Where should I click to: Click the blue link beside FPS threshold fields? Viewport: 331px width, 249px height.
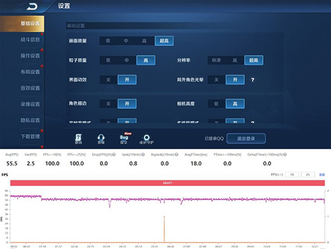322,175
